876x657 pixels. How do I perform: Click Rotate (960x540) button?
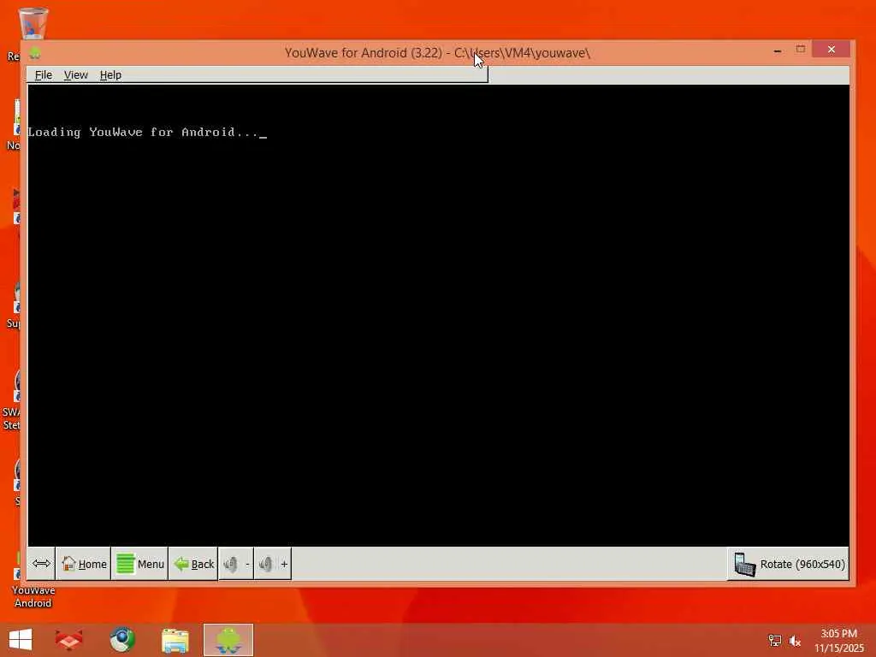coord(788,564)
